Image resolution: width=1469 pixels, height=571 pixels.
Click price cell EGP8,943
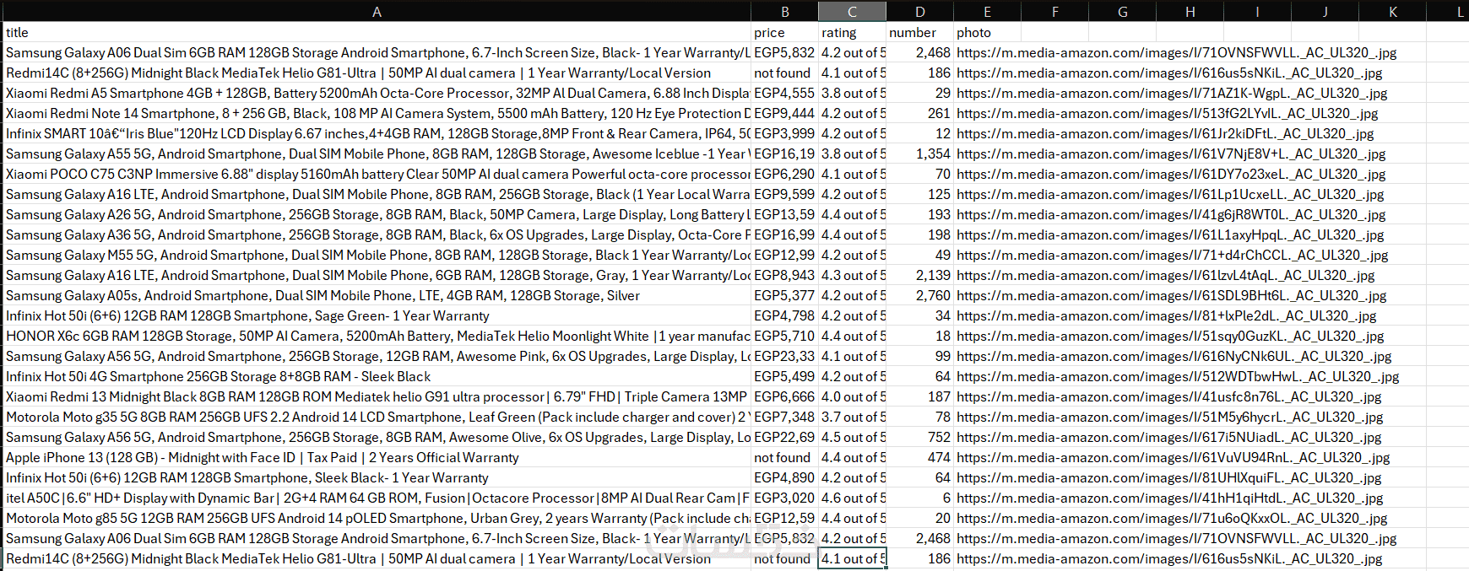pos(784,275)
